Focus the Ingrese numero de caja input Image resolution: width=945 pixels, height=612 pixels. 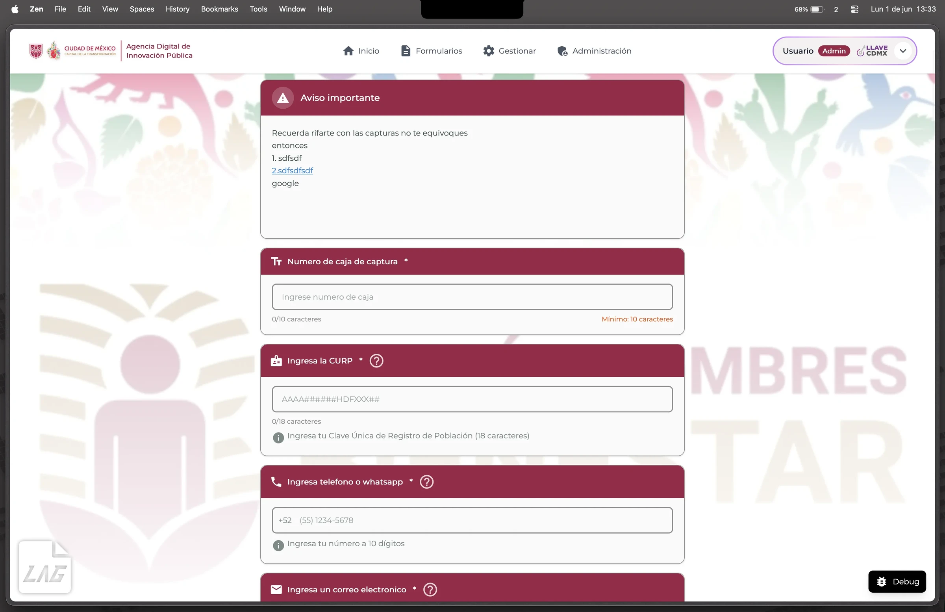coord(472,297)
